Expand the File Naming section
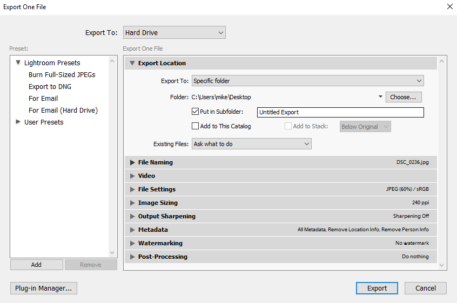 (x=132, y=162)
